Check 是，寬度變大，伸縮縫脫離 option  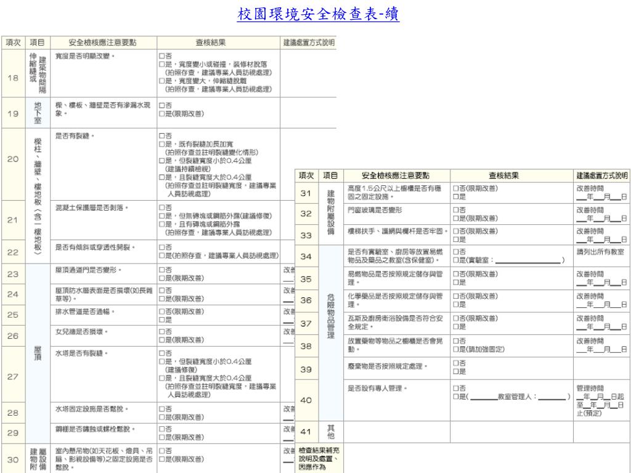tap(162, 81)
